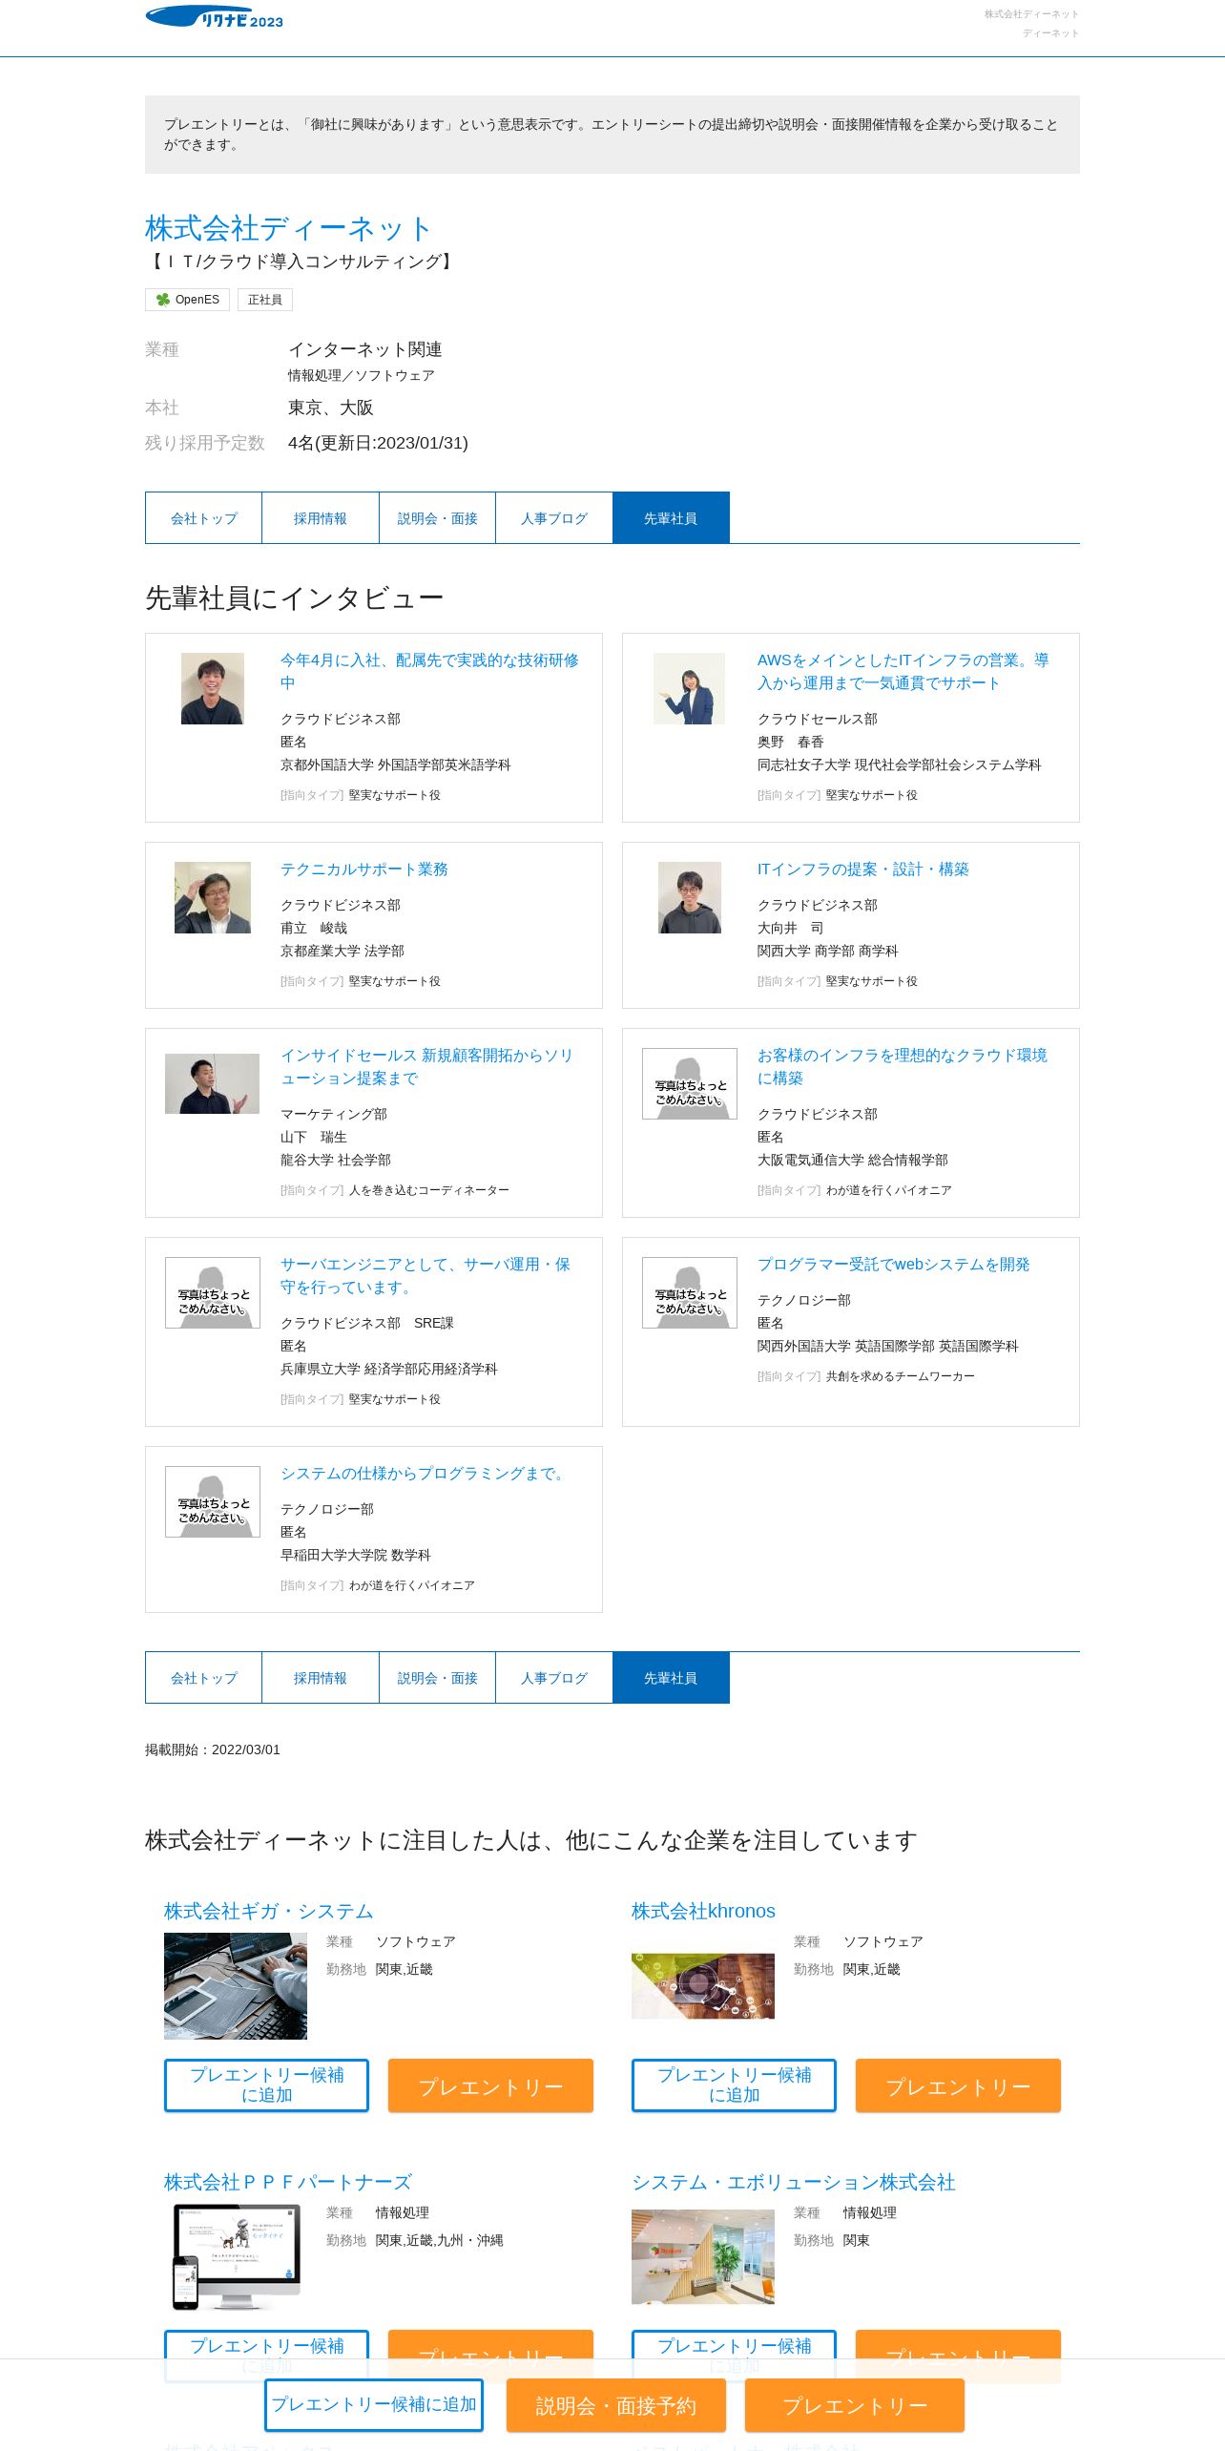Select the top 人事ブログ tab
The width and height of the screenshot is (1225, 2451).
coord(554,518)
